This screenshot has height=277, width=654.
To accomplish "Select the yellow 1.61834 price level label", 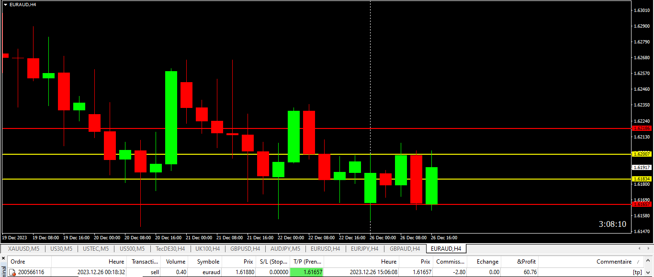I will [x=642, y=179].
